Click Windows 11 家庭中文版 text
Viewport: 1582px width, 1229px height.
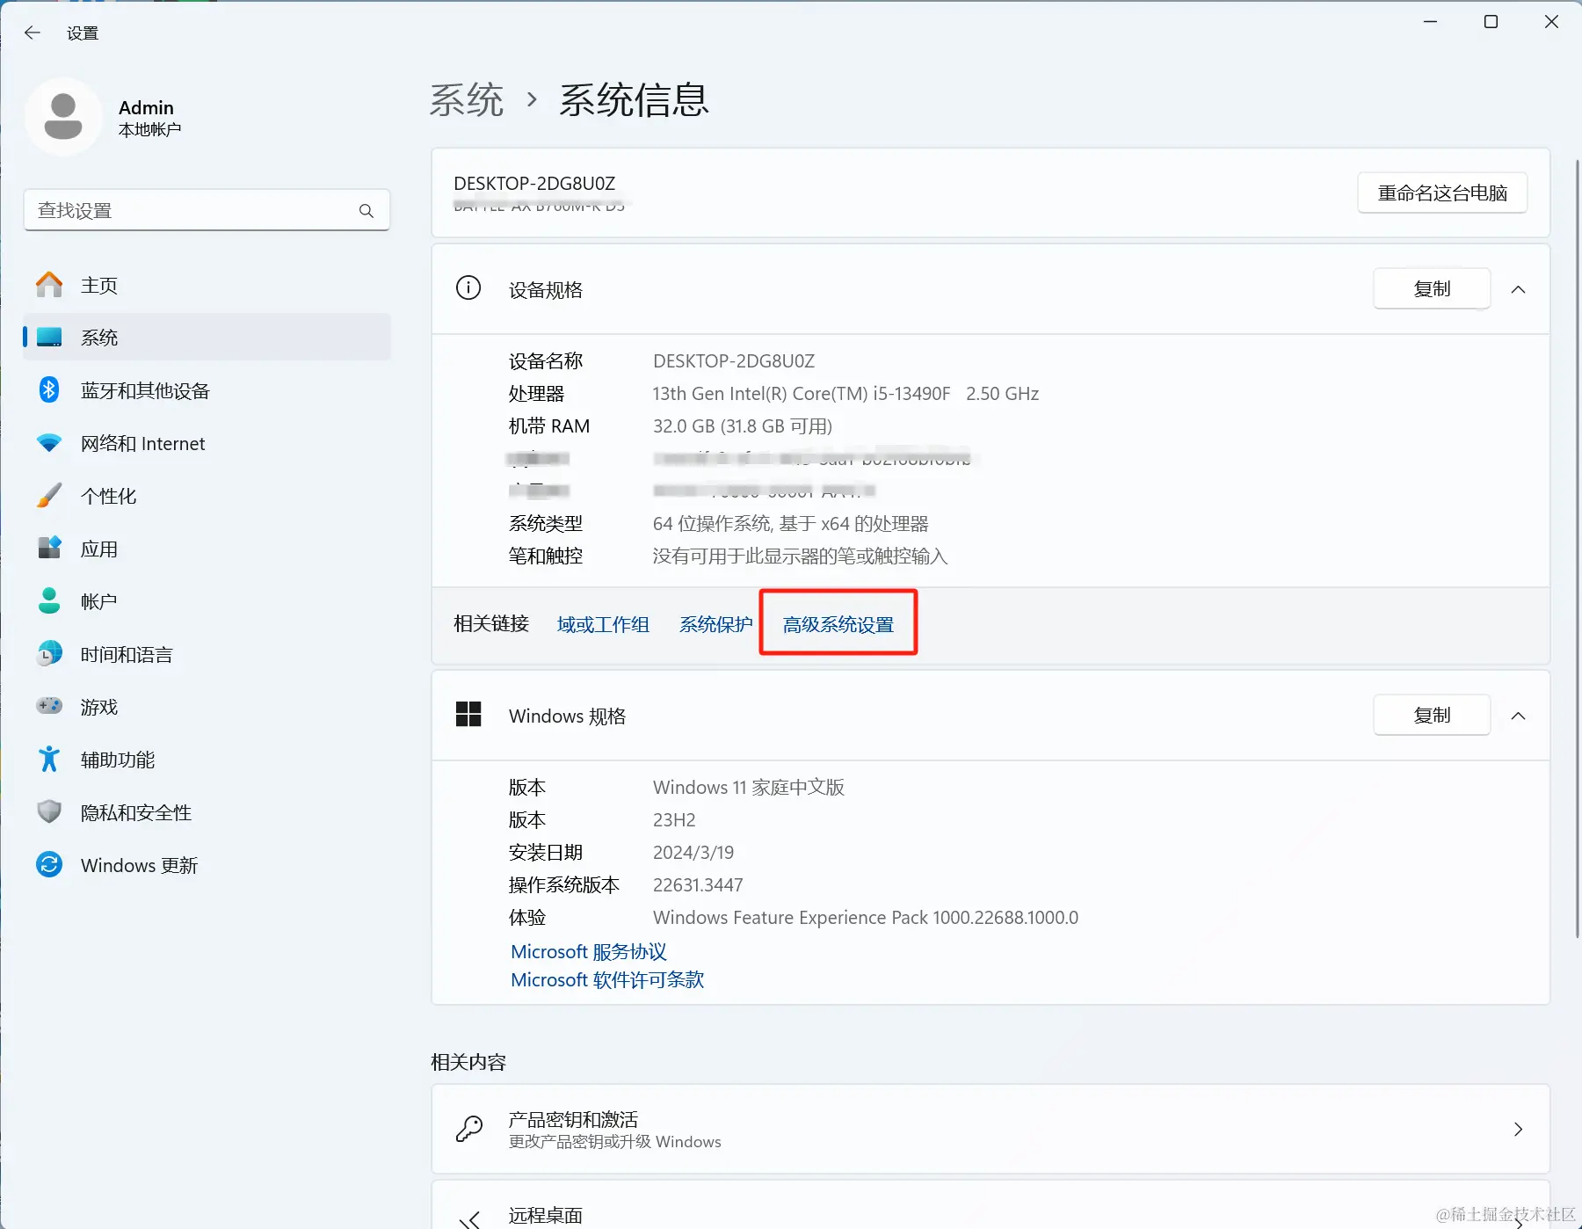coord(749,788)
